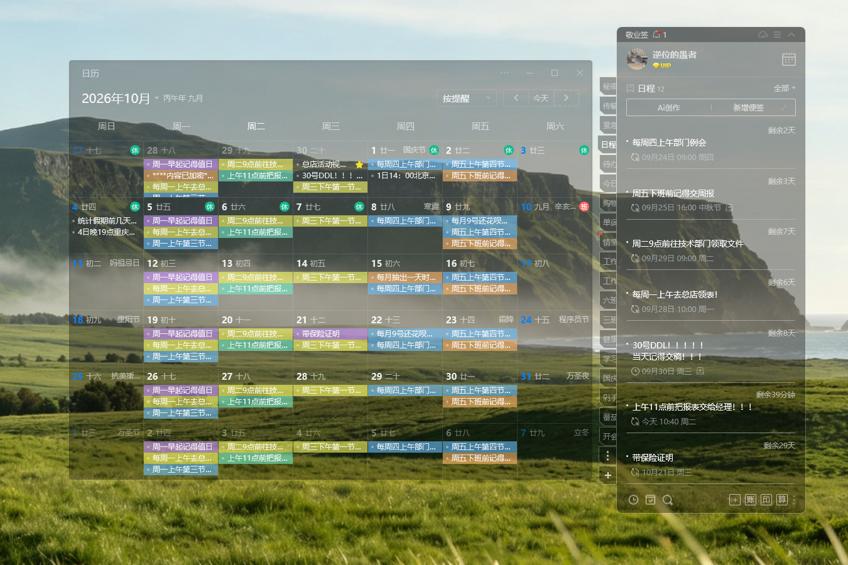Open the purple 带保险证明 event on the 21st
This screenshot has height=565, width=848.
pyautogui.click(x=330, y=334)
